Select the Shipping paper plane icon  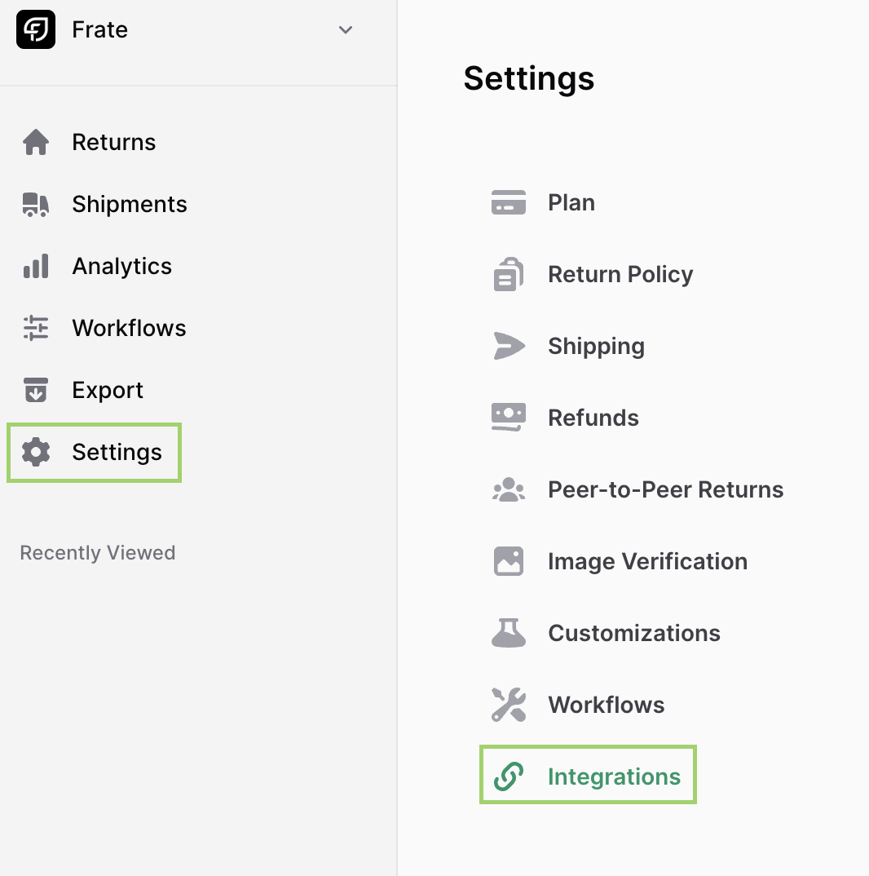click(509, 346)
